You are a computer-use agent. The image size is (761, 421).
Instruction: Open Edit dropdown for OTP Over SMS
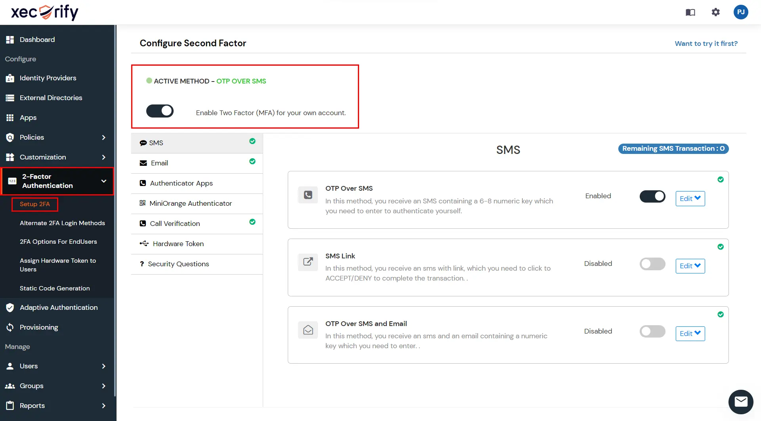coord(690,199)
